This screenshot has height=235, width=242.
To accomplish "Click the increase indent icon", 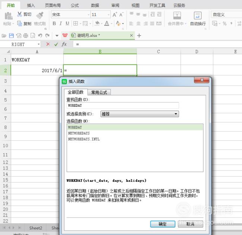I will (159, 15).
